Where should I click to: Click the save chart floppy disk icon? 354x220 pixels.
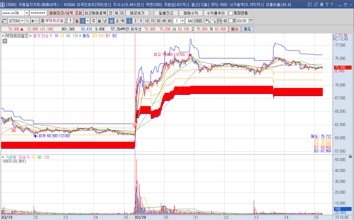click(x=219, y=21)
